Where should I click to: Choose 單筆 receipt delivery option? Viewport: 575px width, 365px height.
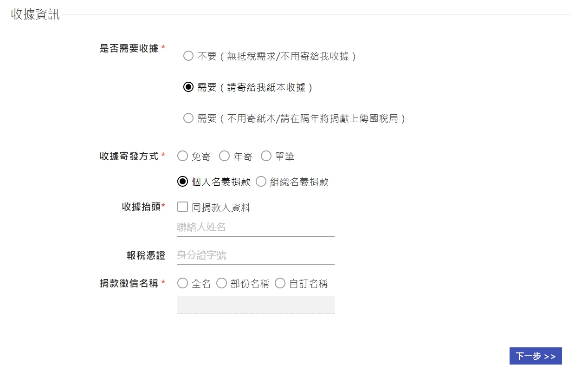pyautogui.click(x=266, y=156)
